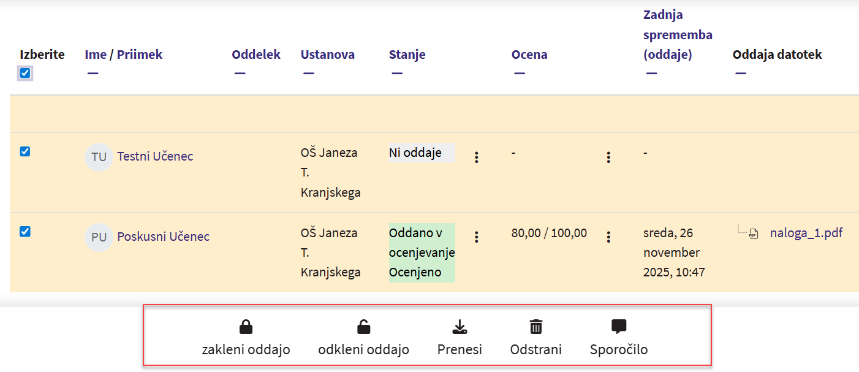Image resolution: width=859 pixels, height=372 pixels.
Task: Sort by Zadnja sprememba (oddaje) header
Action: pyautogui.click(x=677, y=34)
